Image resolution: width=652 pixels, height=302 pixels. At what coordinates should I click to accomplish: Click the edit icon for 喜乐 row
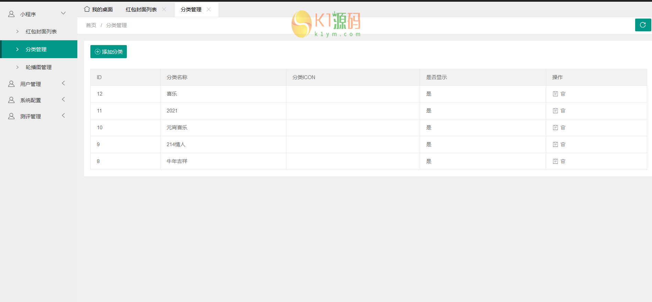[555, 94]
